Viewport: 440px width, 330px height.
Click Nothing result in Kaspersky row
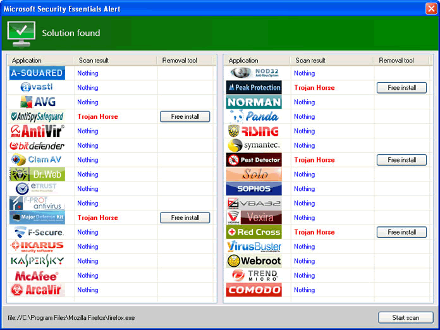(x=87, y=261)
